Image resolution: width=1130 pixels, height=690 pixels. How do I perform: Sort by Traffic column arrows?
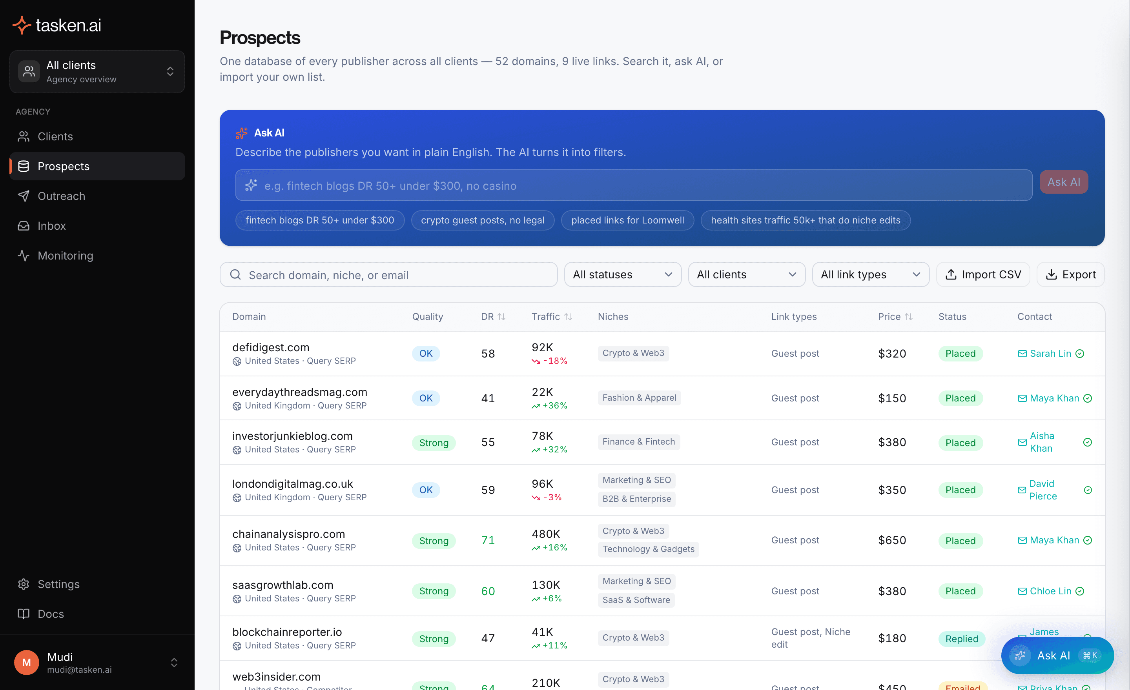tap(568, 317)
